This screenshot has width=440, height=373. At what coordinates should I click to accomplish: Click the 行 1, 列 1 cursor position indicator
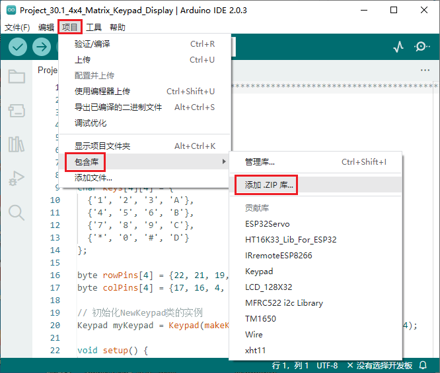click(x=290, y=365)
